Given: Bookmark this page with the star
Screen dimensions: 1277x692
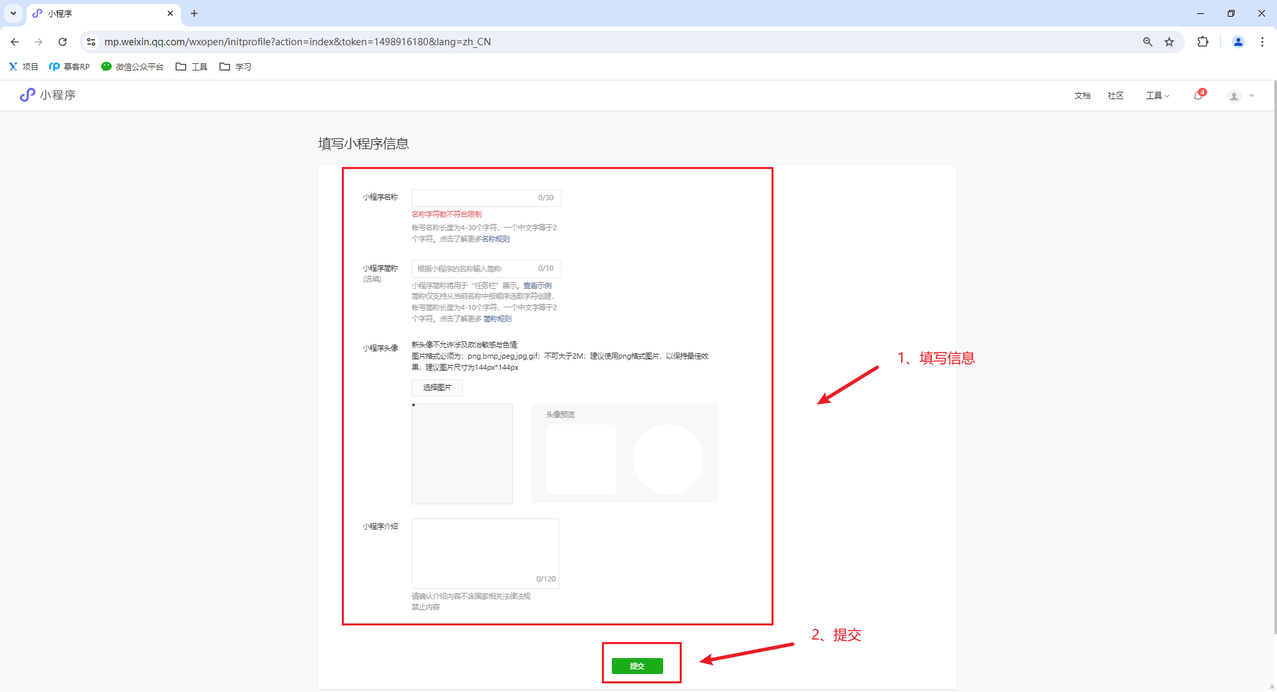Looking at the screenshot, I should click(x=1169, y=42).
